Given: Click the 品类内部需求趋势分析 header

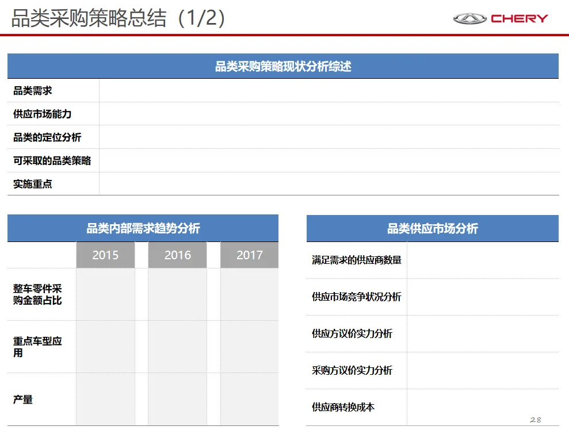Looking at the screenshot, I should pyautogui.click(x=143, y=228).
